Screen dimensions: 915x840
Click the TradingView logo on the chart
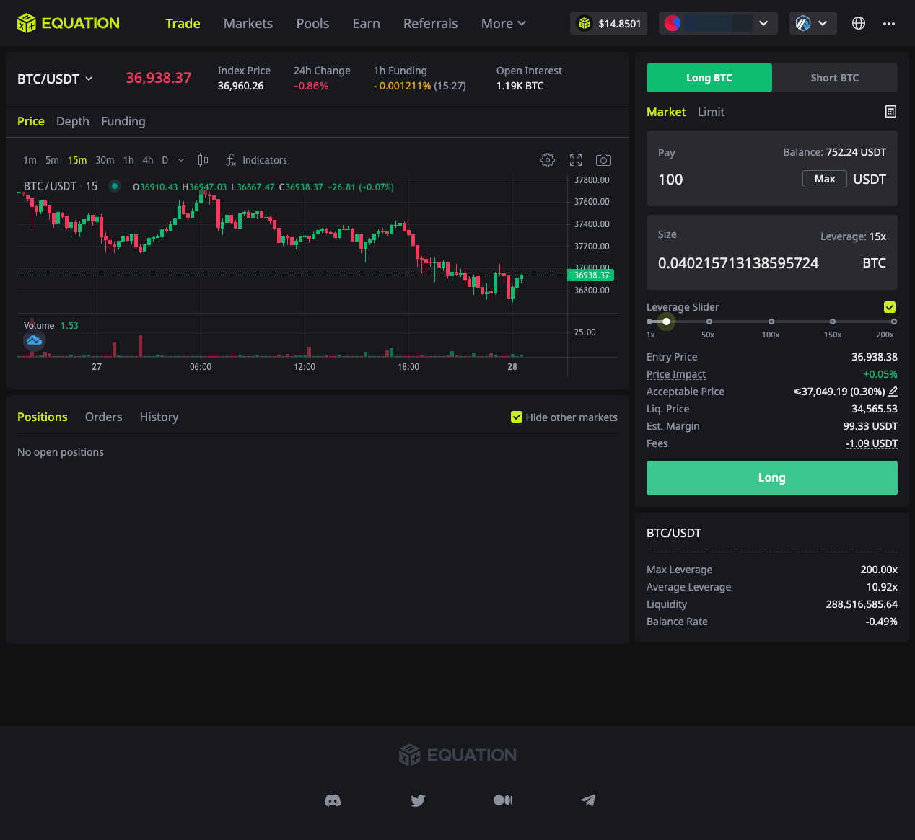click(34, 340)
